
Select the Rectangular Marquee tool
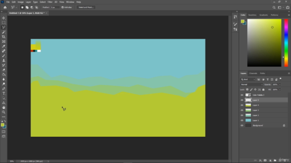[x=4, y=23]
